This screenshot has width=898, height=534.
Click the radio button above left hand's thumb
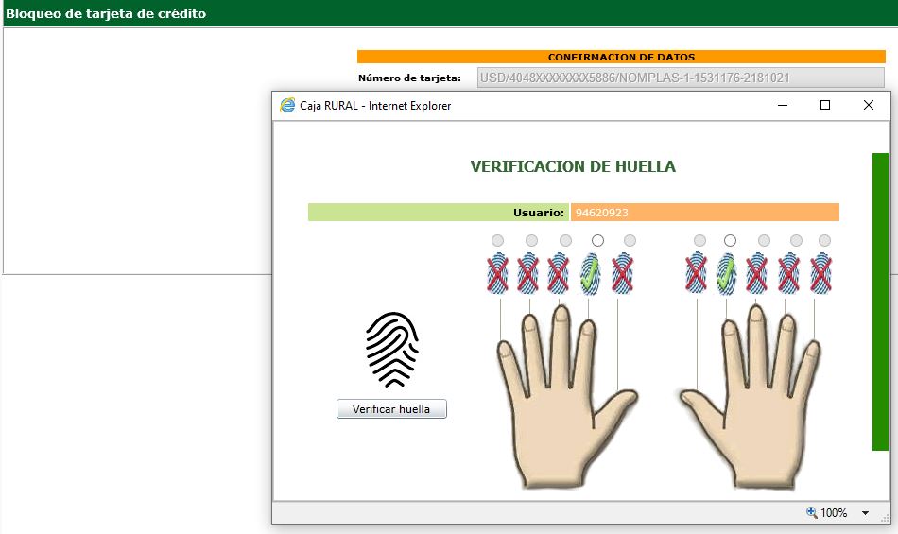tap(630, 241)
